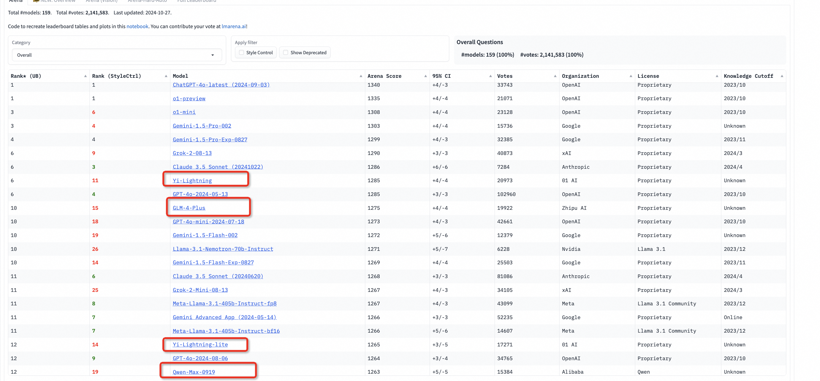Expand the Category dropdown arrow
820x381 pixels.
(213, 55)
